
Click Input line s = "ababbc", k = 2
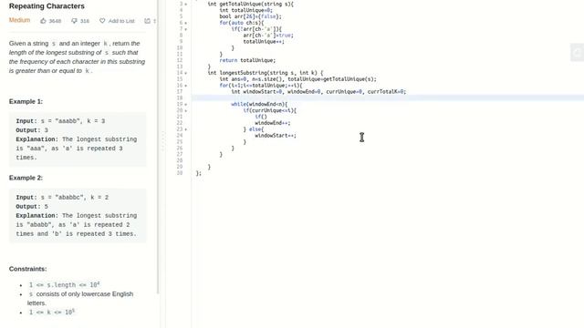(x=62, y=197)
